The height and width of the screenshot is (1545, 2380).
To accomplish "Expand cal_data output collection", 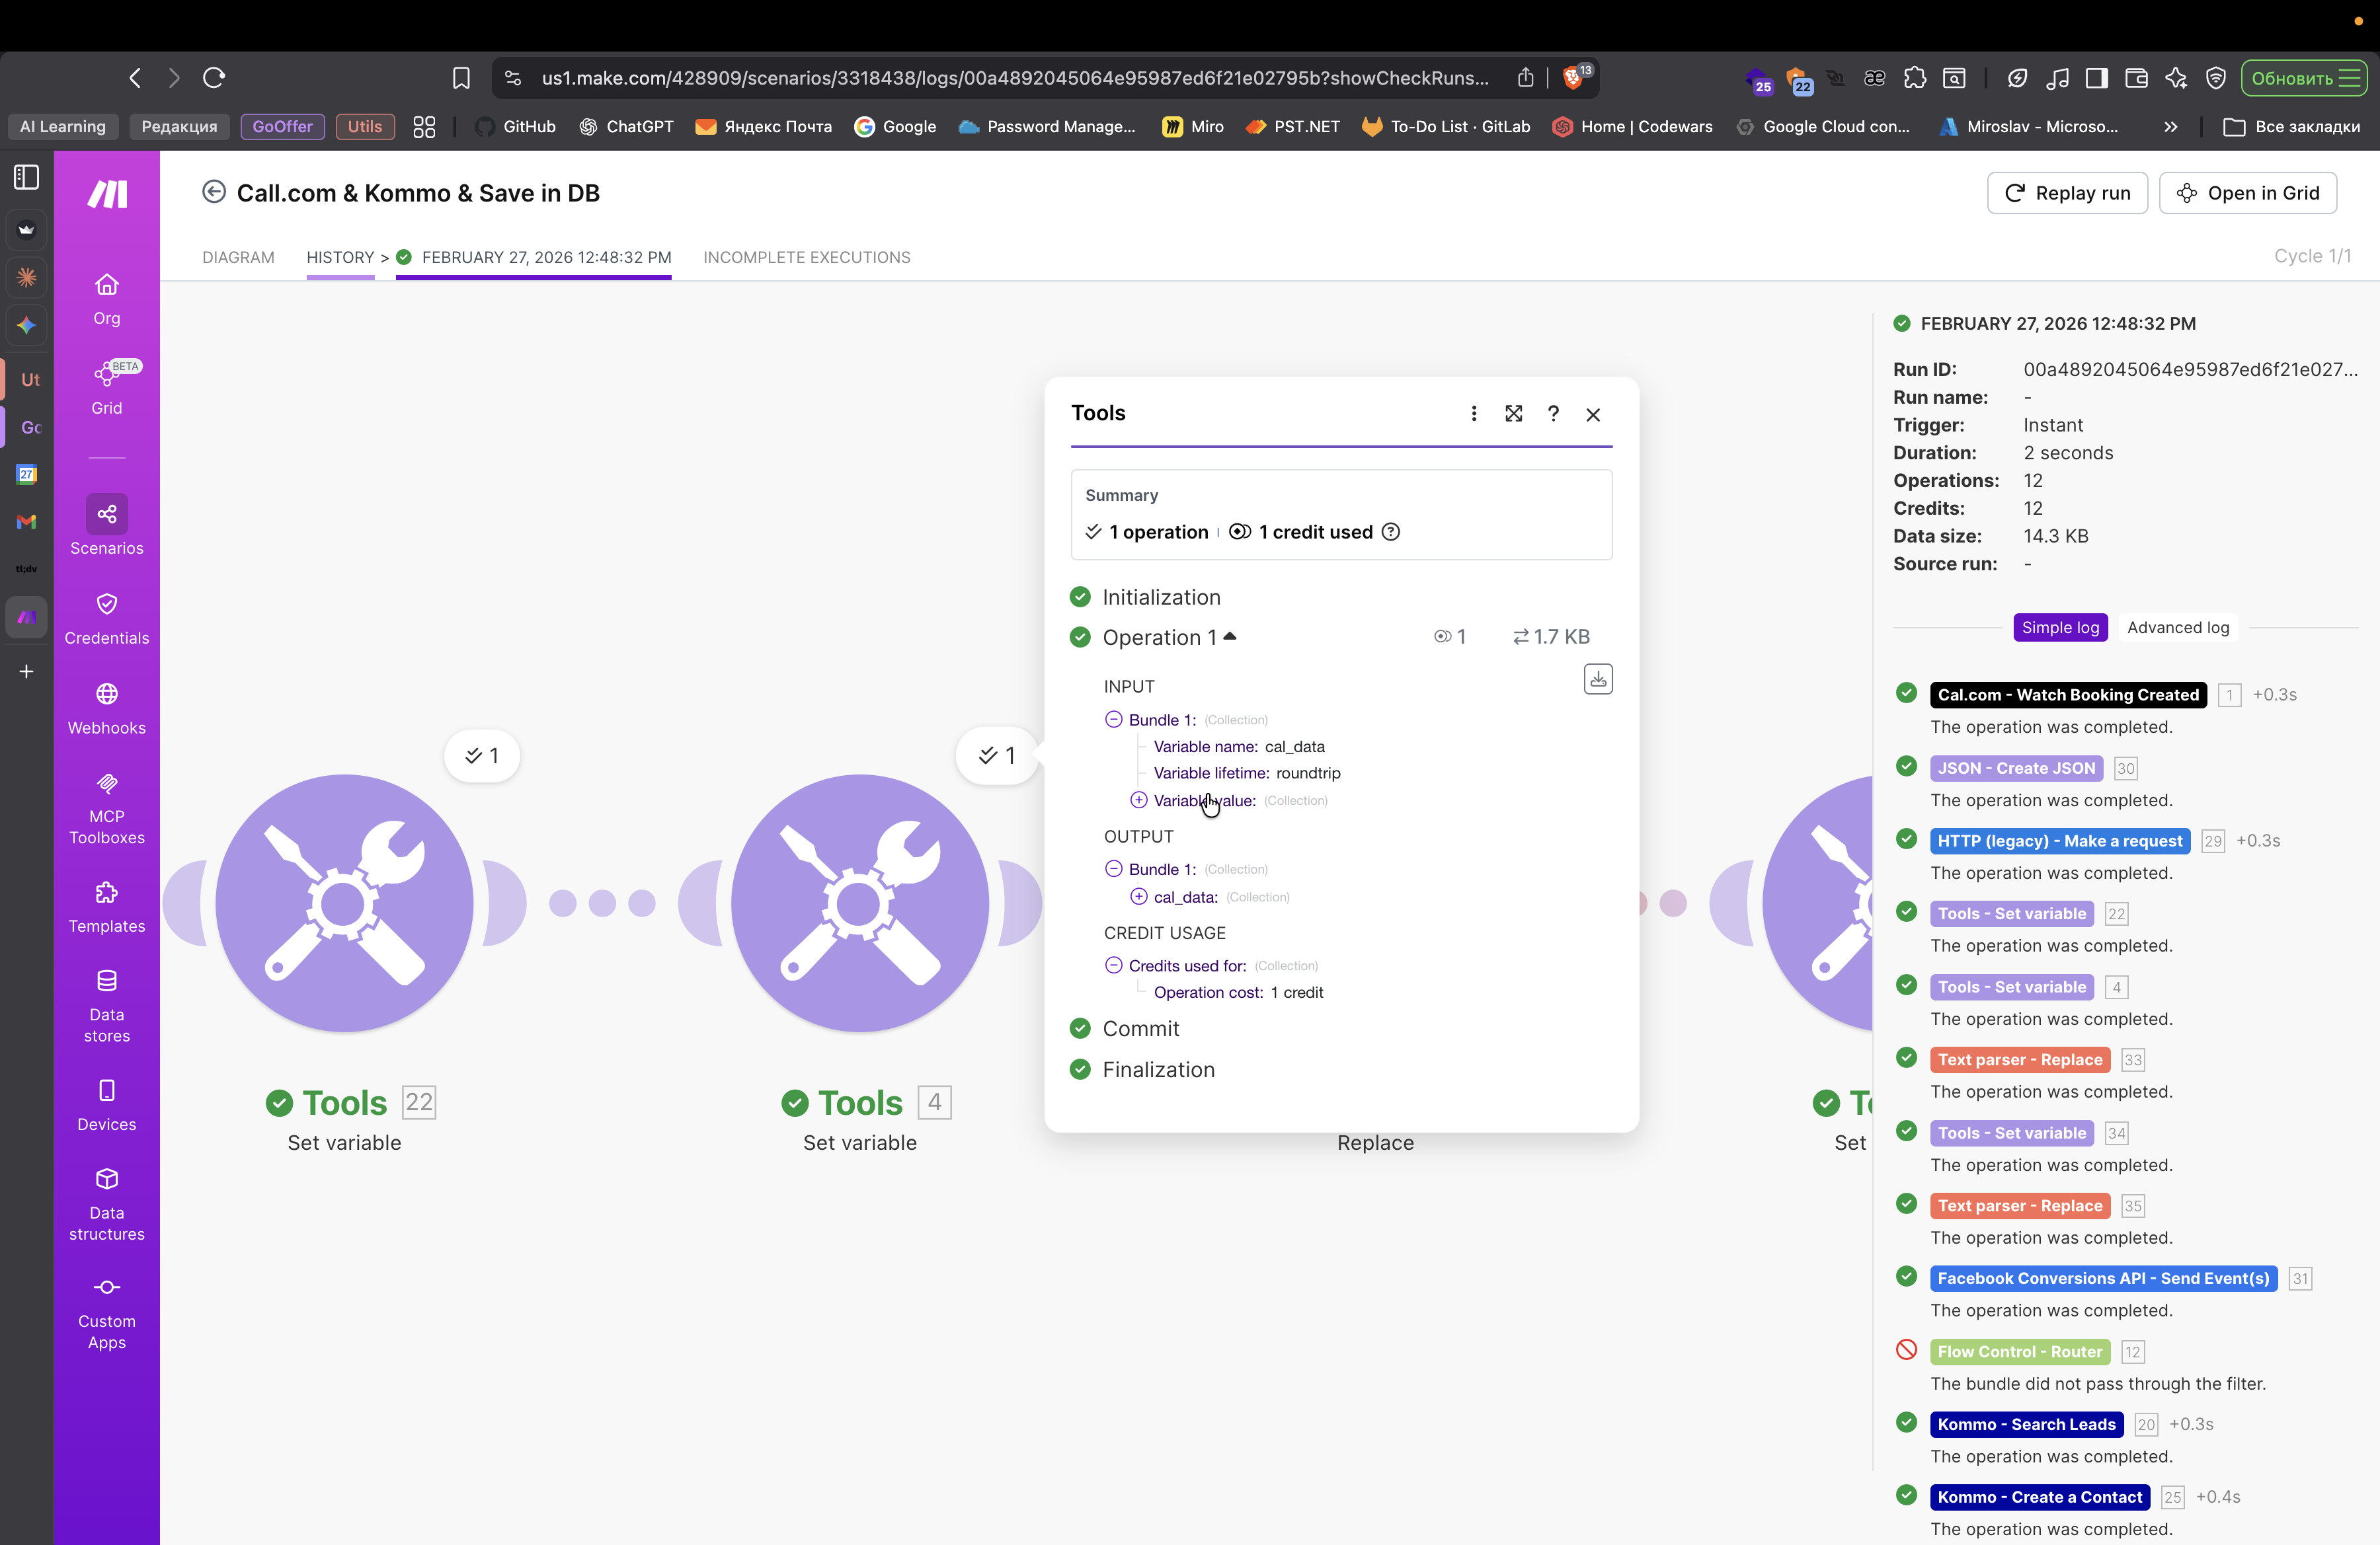I will [1138, 897].
